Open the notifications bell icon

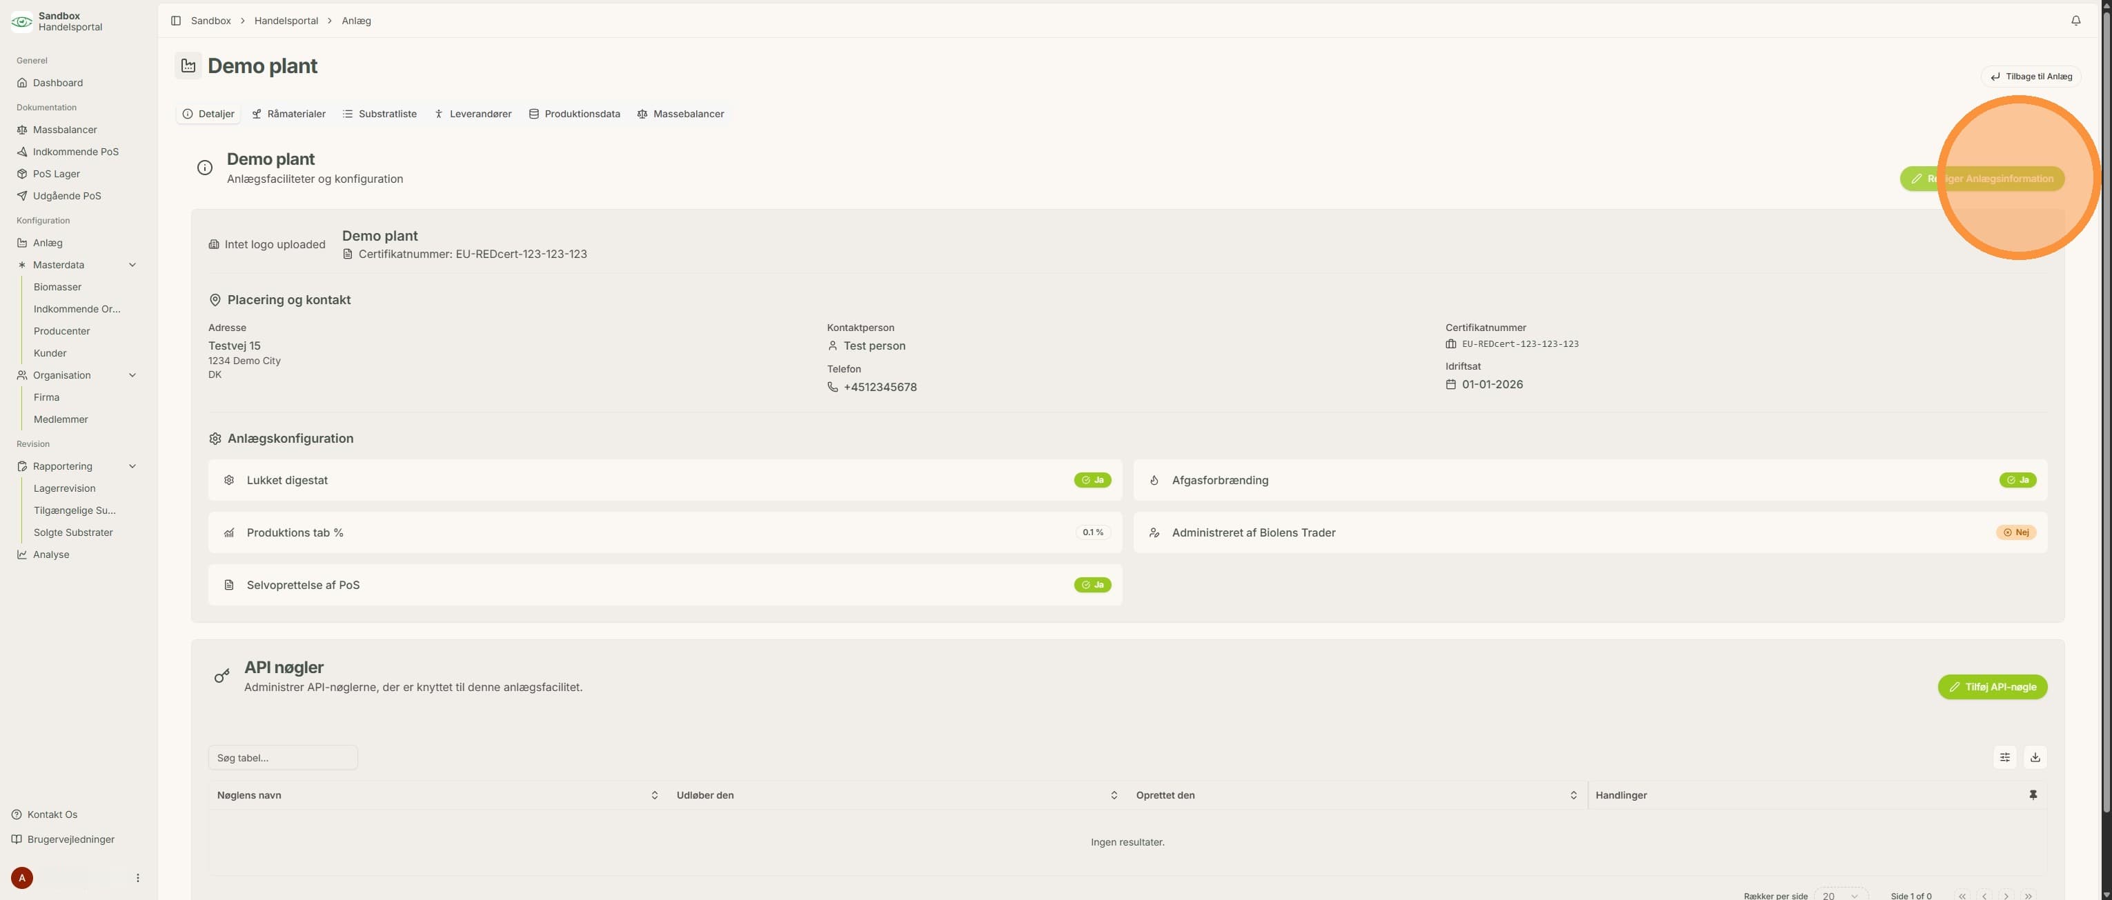coord(2075,21)
